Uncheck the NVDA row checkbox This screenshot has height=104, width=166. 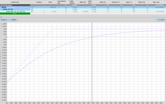(32, 7)
